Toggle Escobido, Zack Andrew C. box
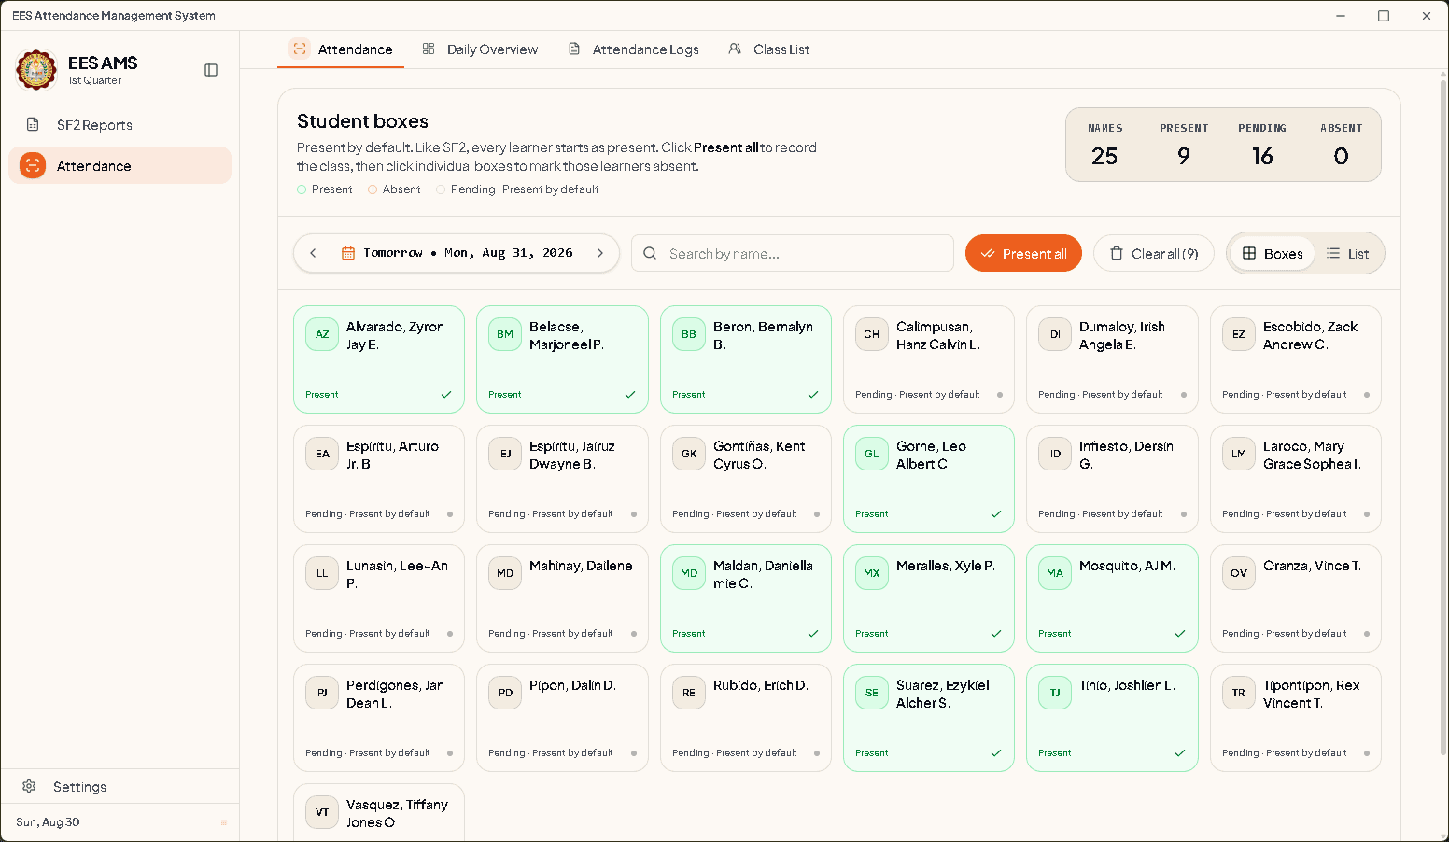Image resolution: width=1449 pixels, height=842 pixels. 1296,359
